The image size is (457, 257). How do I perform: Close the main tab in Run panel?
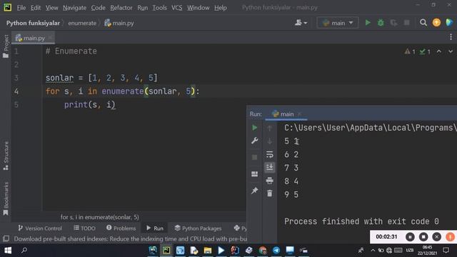pos(299,114)
